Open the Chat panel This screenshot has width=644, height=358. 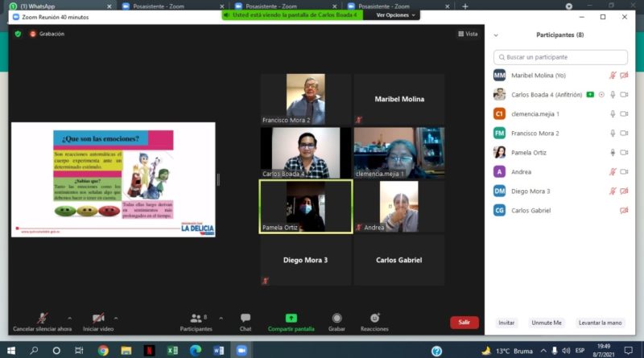click(246, 319)
